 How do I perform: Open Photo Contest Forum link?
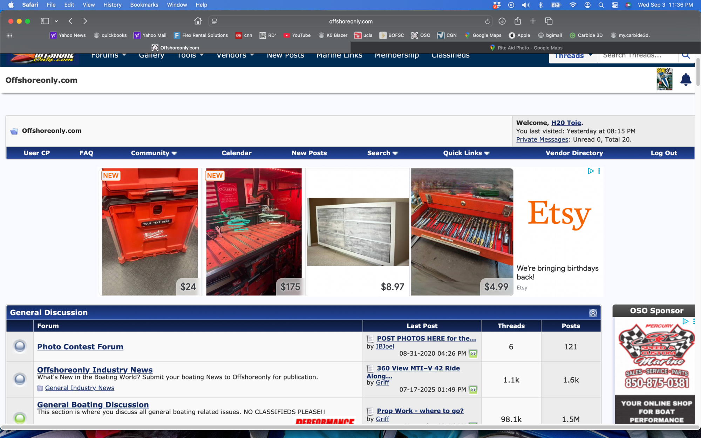point(80,347)
